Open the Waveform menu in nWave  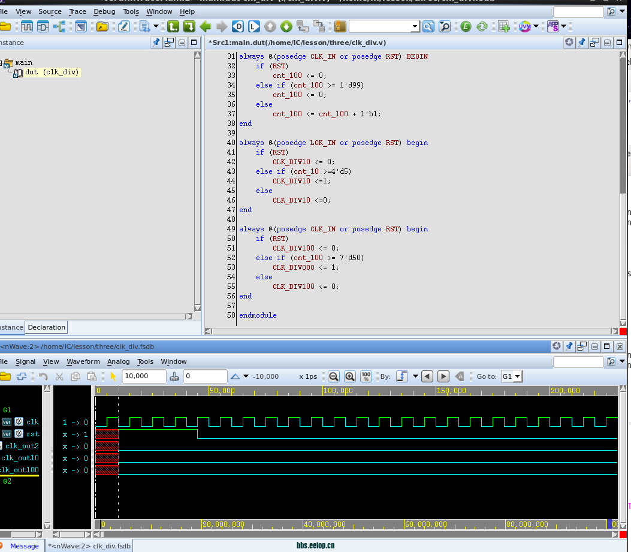(x=83, y=361)
